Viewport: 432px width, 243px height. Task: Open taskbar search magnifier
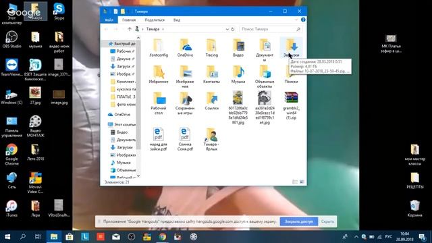(23, 237)
